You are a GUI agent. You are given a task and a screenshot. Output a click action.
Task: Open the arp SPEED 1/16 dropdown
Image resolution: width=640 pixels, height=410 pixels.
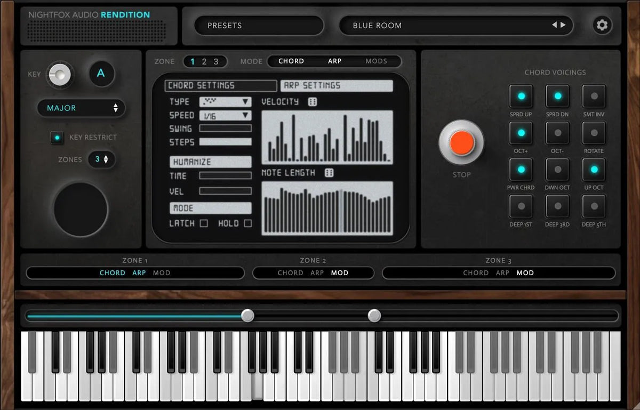point(225,115)
